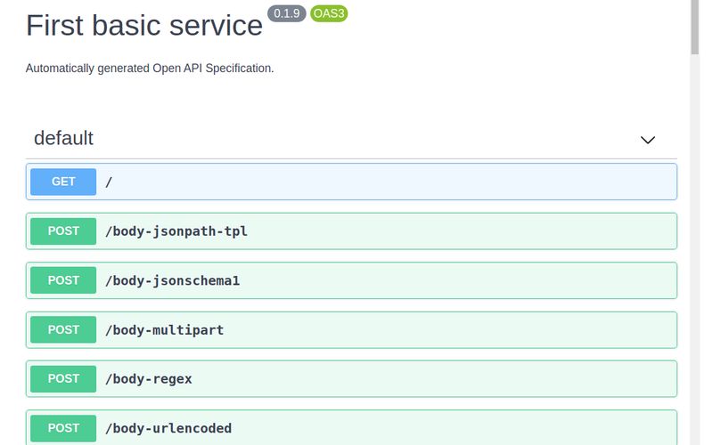The height and width of the screenshot is (445, 713).
Task: Click POST badge for /body-jsonschema1
Action: coord(63,280)
